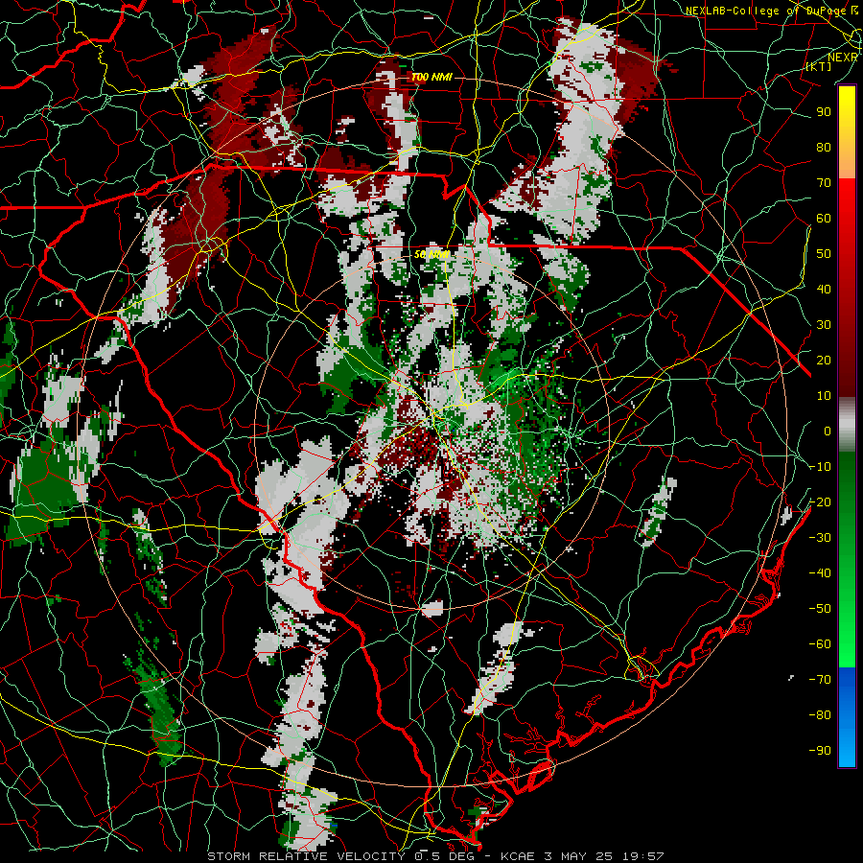Click the 30 value on the velocity scale
863x863 pixels.
click(824, 325)
